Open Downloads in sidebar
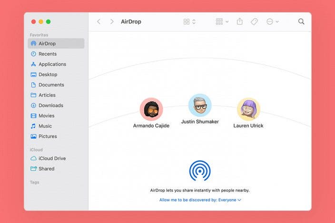335x223 pixels. [56, 106]
